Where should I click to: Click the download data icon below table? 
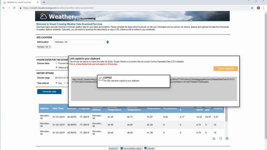pos(214,138)
